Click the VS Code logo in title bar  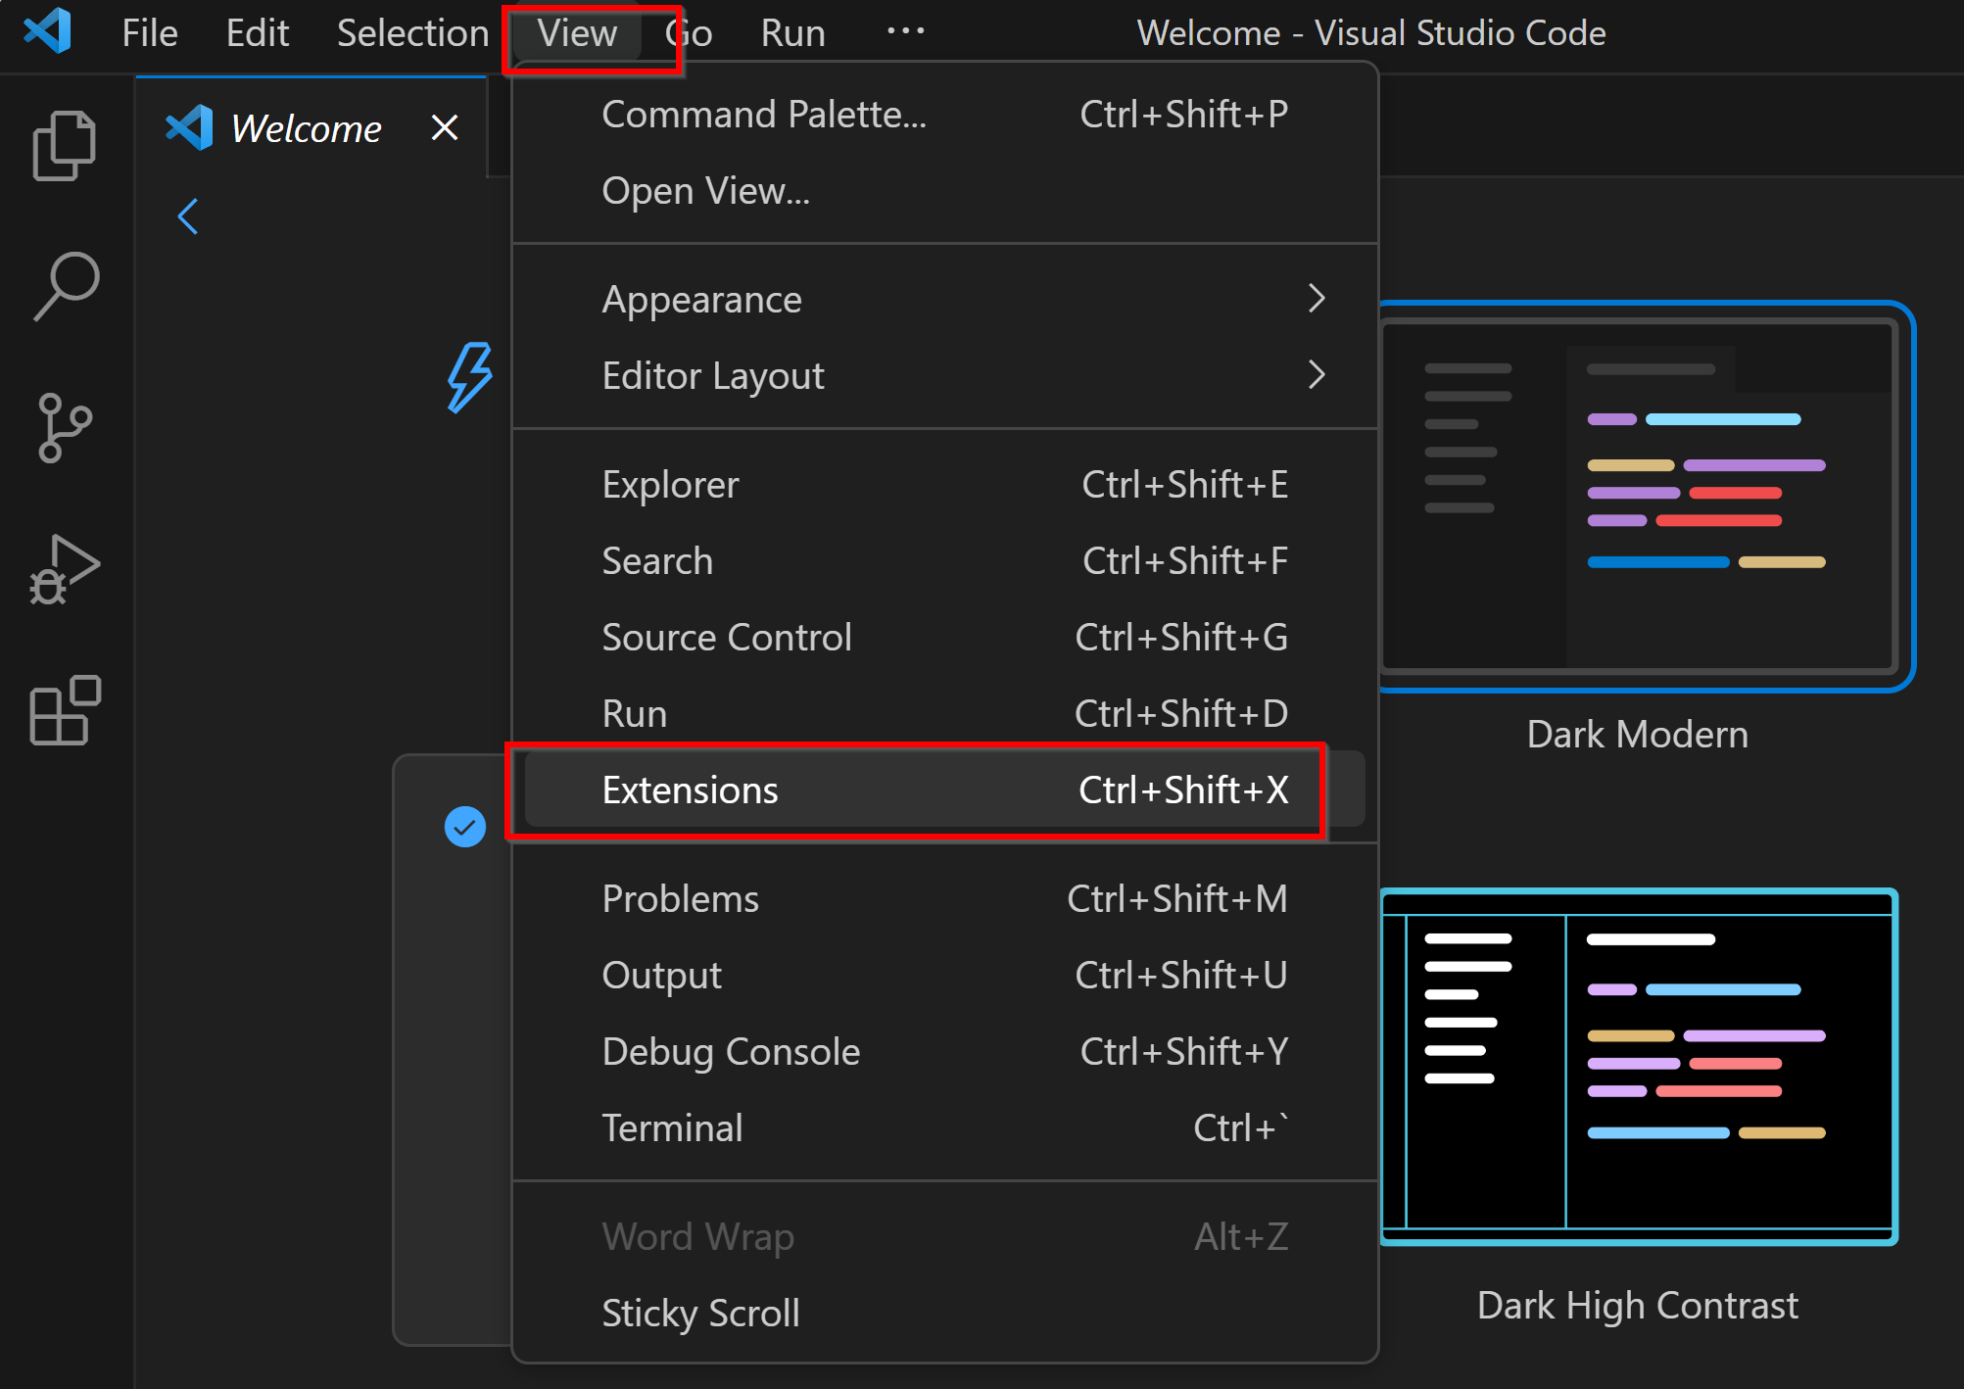(47, 31)
